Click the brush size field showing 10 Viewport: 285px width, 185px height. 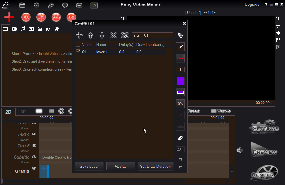click(180, 69)
